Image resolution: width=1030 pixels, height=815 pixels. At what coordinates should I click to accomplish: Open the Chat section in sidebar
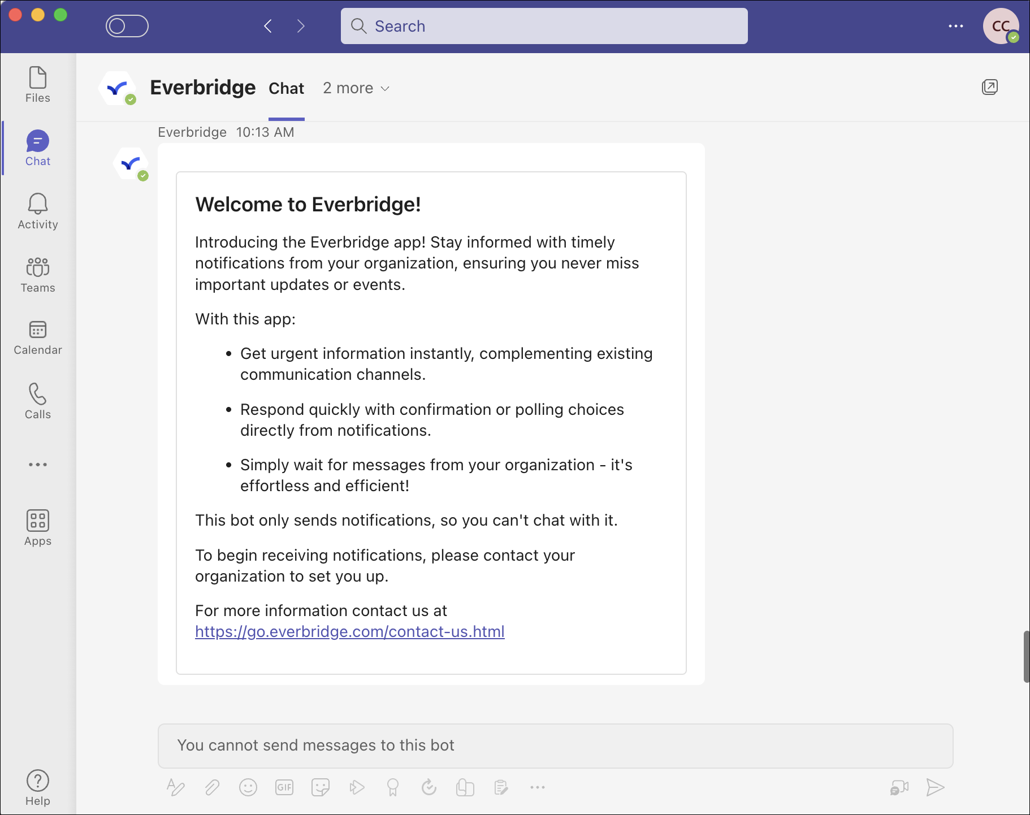coord(38,148)
